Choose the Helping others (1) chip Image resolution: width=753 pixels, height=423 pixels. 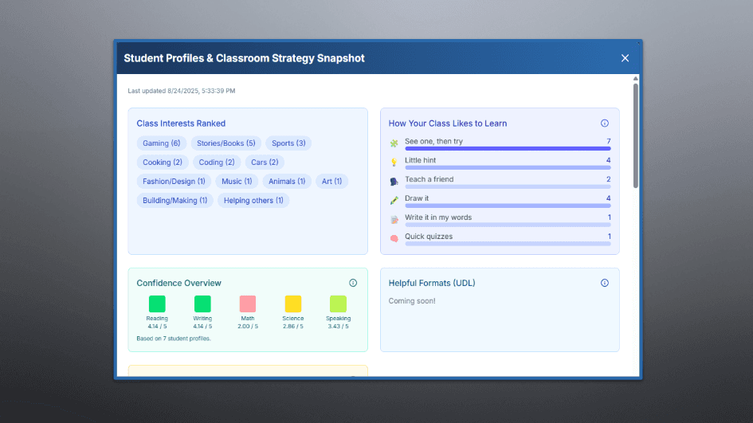tap(253, 201)
